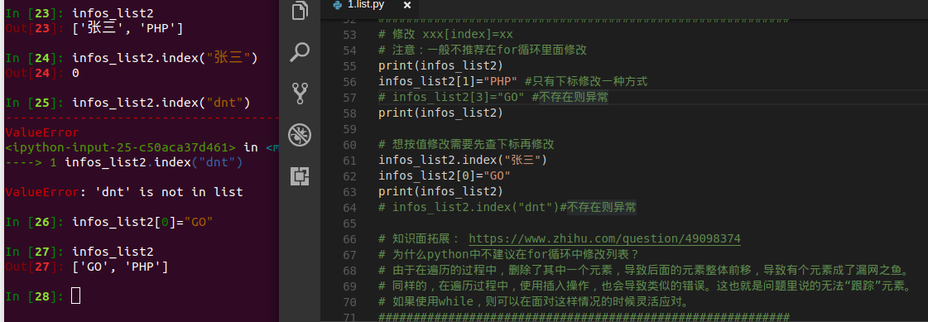Viewport: 928px width, 322px height.
Task: Click comment '# 知识面拓展：'
Action: point(419,239)
